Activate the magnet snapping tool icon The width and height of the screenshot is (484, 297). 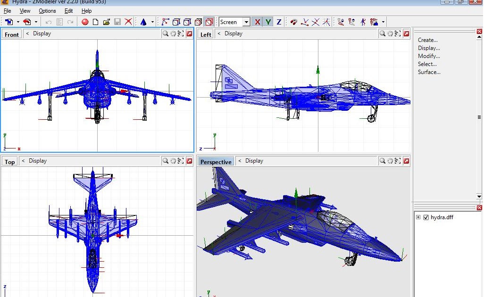click(x=293, y=22)
